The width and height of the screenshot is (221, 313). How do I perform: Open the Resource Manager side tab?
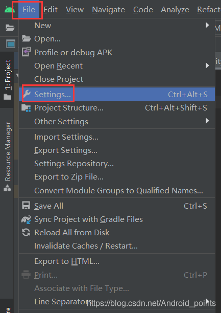tap(7, 156)
